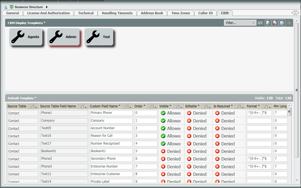This screenshot has height=188, width=301.
Task: Expand the Business Structure breadcrumb arrow
Action: [47, 7]
